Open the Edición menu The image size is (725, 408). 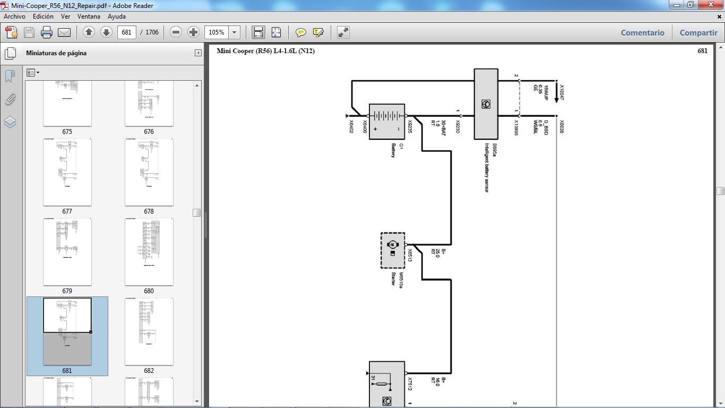click(x=43, y=16)
